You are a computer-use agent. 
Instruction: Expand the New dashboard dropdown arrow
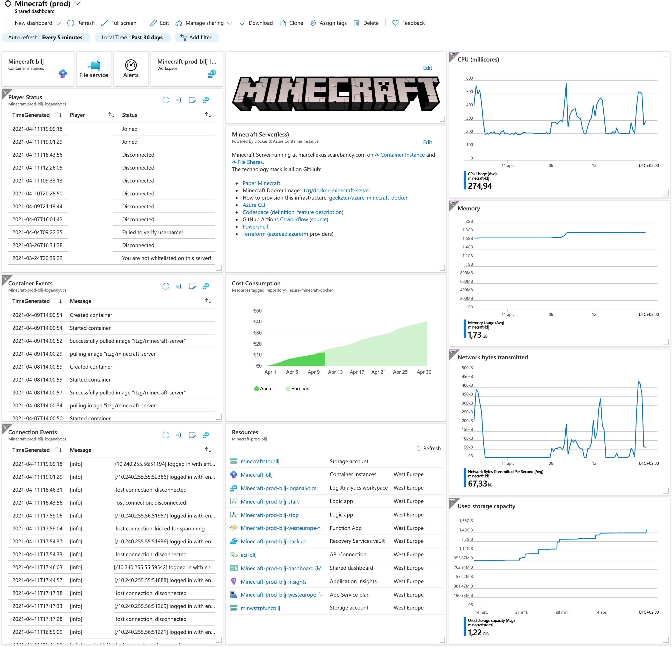point(58,23)
